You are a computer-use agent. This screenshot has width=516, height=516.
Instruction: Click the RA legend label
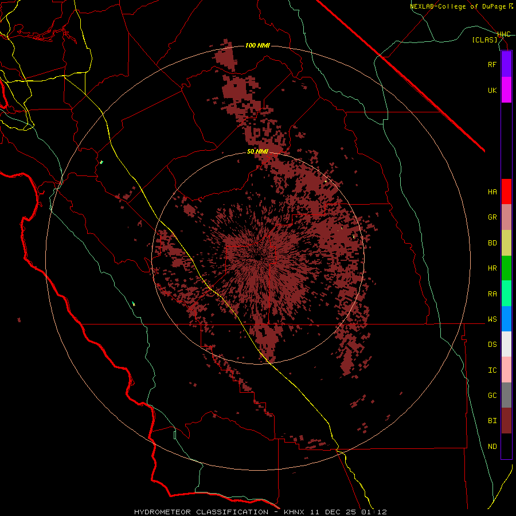tap(492, 294)
